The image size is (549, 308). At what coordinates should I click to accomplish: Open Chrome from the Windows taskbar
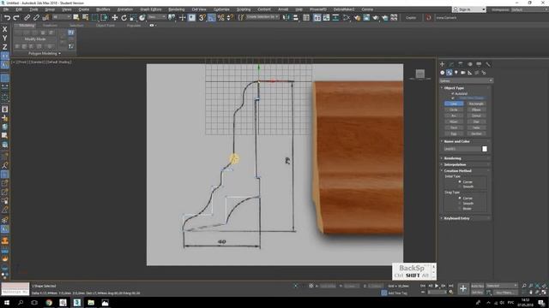49,302
